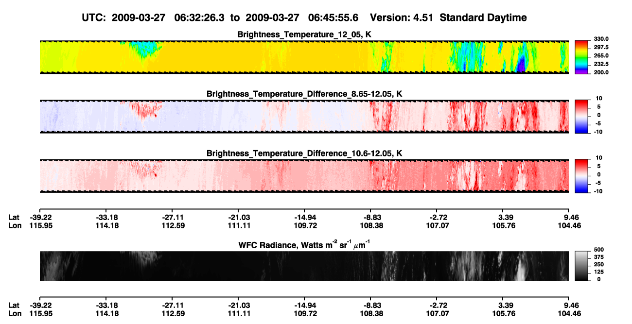
Task: Click 'Lon' label of axis beneath temperature difference panels
Action: [x=15, y=225]
